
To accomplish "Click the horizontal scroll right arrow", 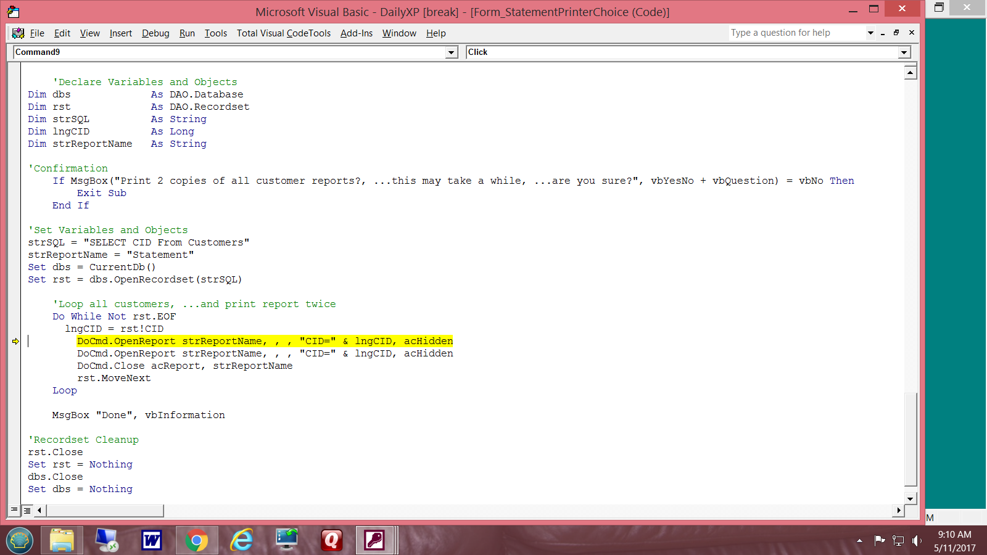I will pos(899,510).
